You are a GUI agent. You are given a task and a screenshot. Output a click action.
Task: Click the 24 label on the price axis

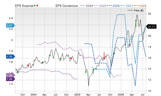[149, 14]
